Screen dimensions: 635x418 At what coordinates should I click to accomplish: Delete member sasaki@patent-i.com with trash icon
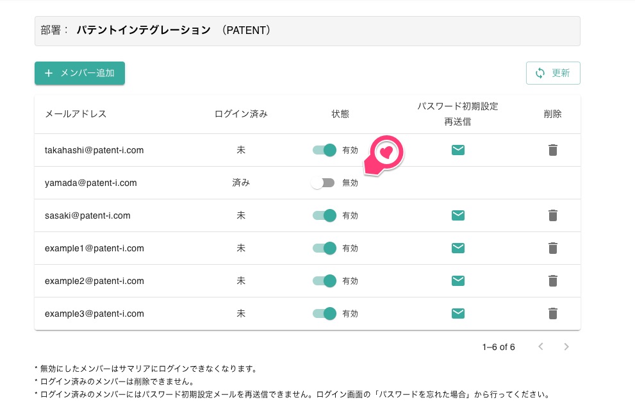point(553,215)
